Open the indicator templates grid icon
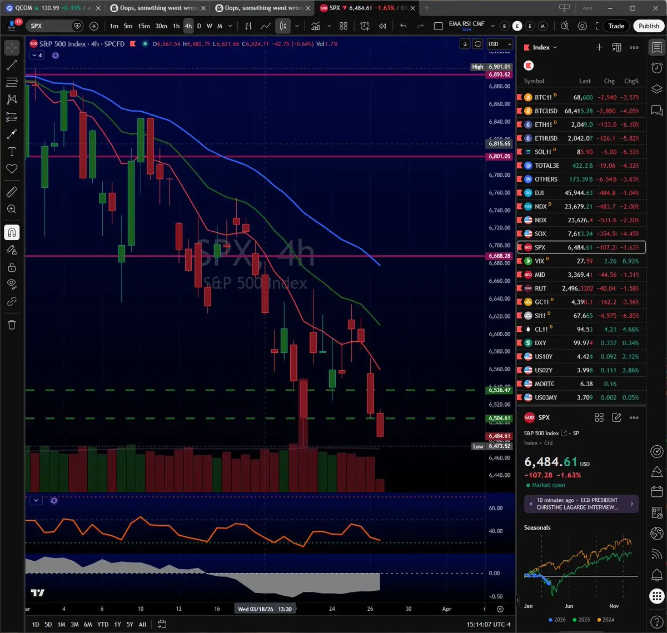Screen dimensions: 667x633 point(344,26)
